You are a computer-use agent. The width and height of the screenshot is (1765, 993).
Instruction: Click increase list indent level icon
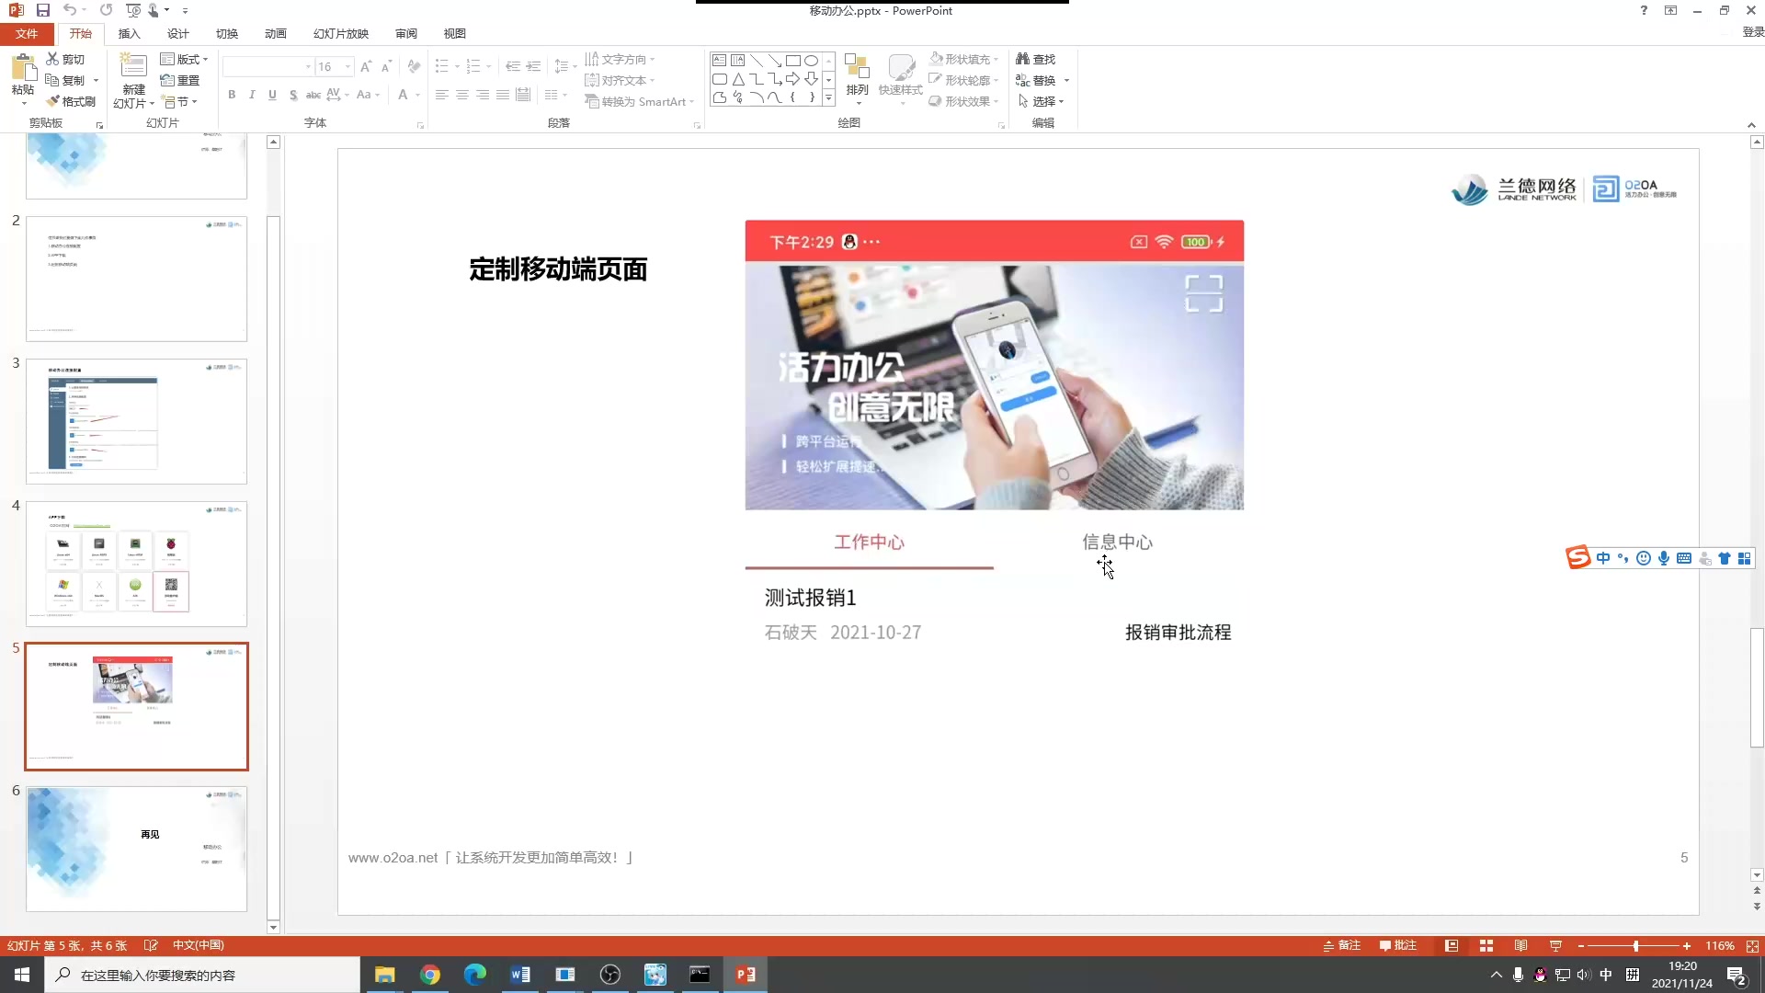coord(533,67)
